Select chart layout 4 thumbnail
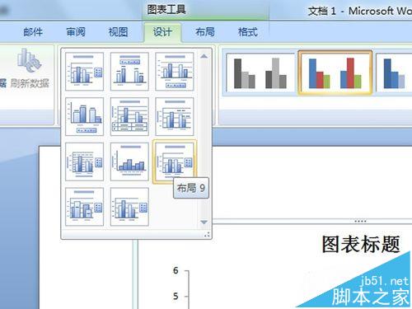Image resolution: width=412 pixels, height=309 pixels. (x=85, y=116)
